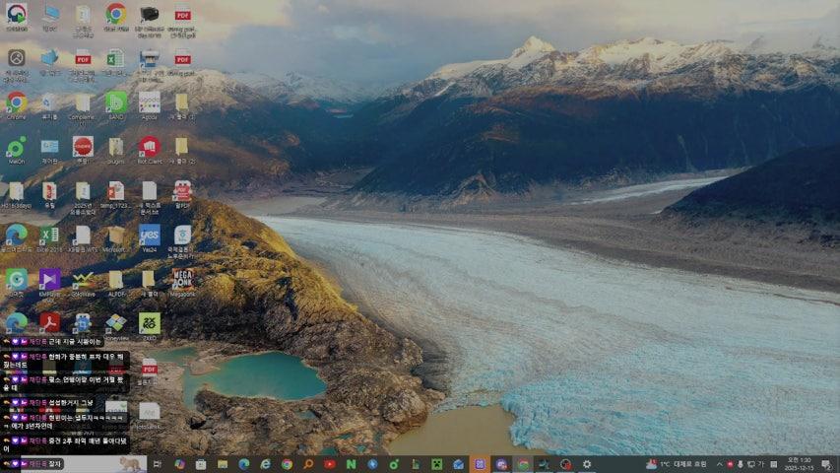Screen dimensions: 840x473
Task: Open Minecraft from the taskbar
Action: (436, 464)
